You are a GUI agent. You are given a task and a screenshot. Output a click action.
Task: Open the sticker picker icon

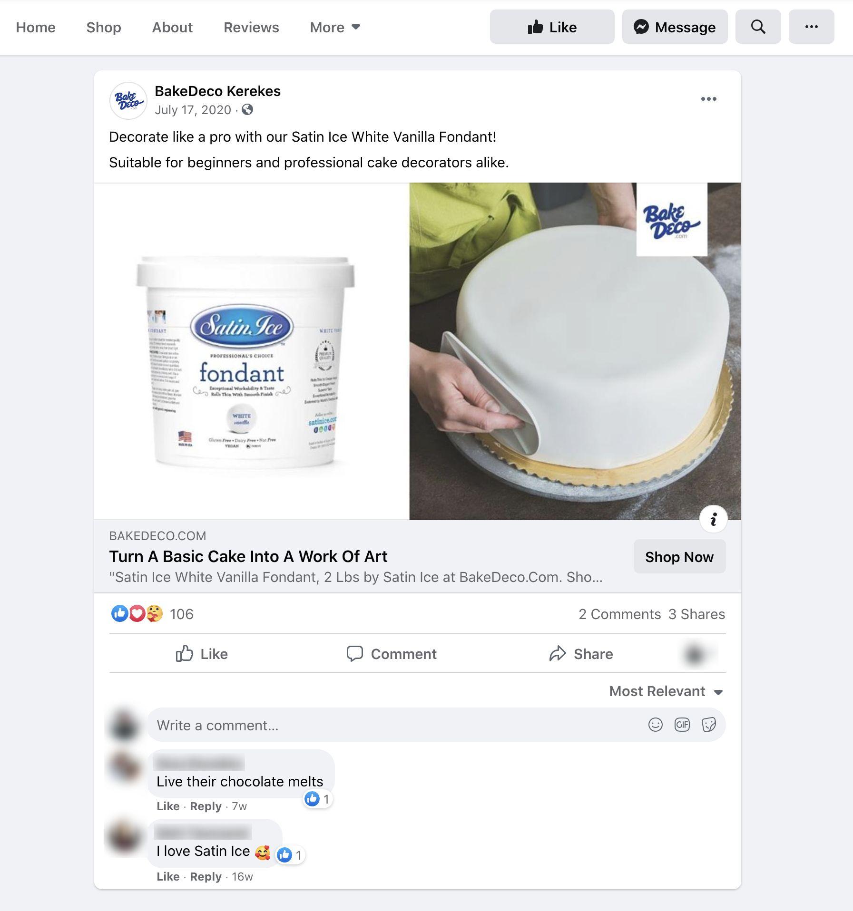click(x=708, y=725)
